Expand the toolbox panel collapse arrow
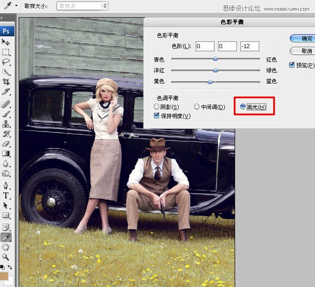The height and width of the screenshot is (287, 315). pos(2,18)
